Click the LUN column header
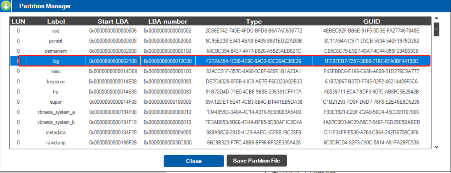 click(18, 21)
